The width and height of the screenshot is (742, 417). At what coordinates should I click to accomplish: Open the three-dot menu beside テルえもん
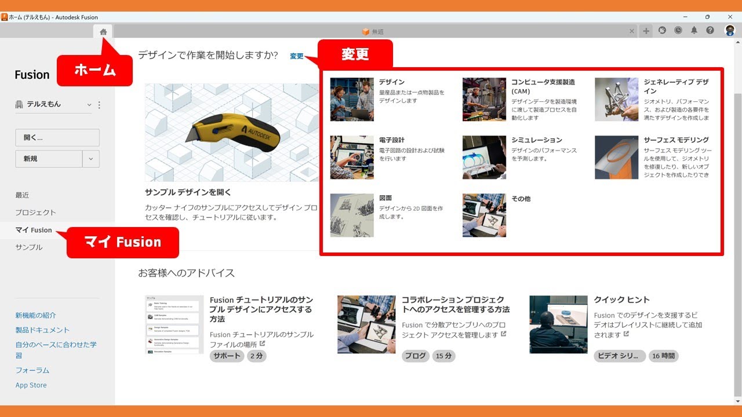[x=99, y=105]
